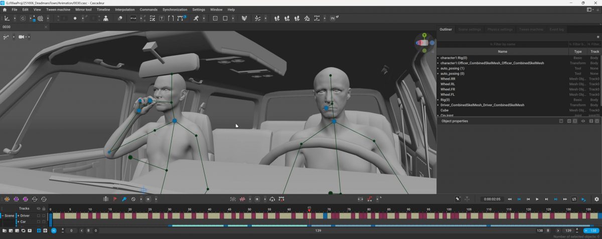The image size is (602, 239).
Task: Open the Interpolation menu
Action: [x=125, y=10]
